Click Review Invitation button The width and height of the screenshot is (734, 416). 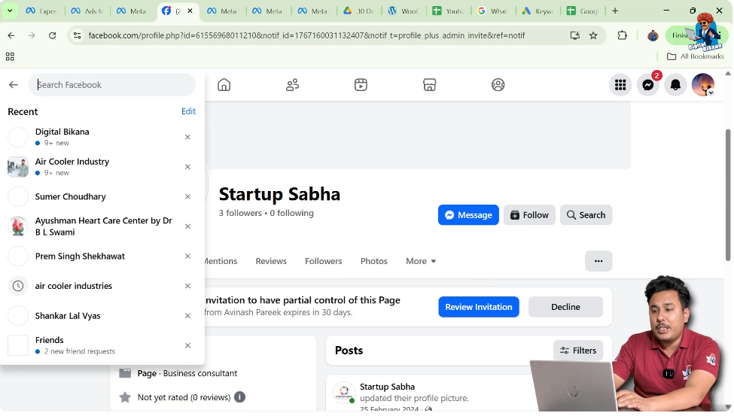click(479, 308)
